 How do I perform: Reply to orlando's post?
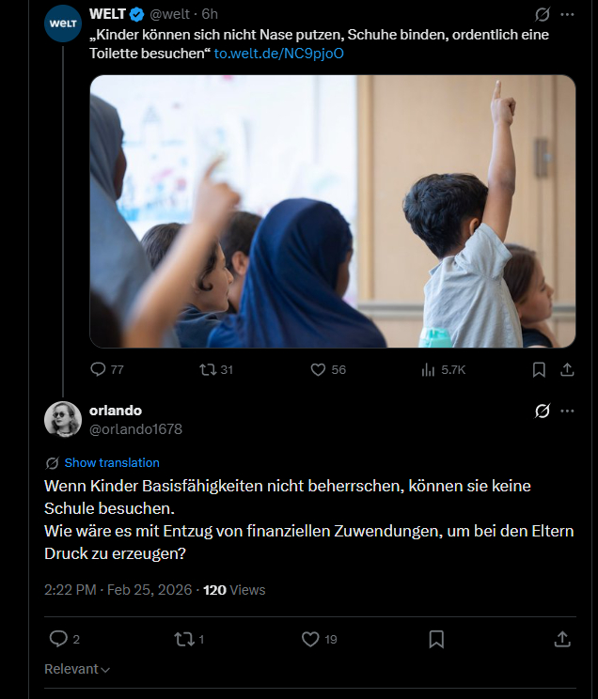[58, 639]
